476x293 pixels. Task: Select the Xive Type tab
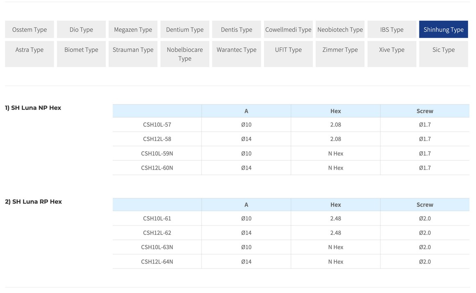coord(392,50)
